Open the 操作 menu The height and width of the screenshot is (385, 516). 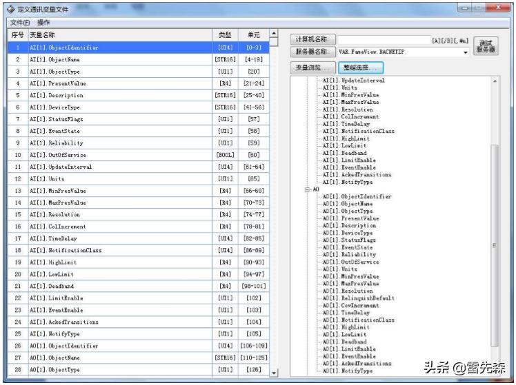click(43, 22)
